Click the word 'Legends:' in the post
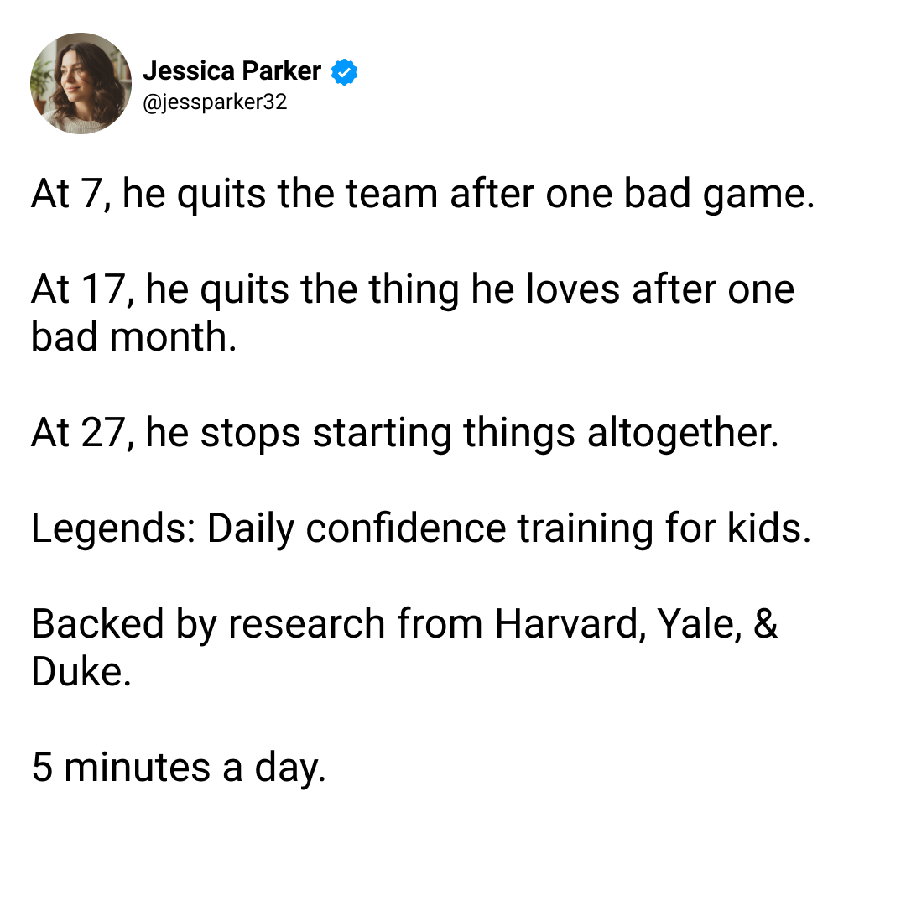Viewport: 906px width, 906px height. (x=113, y=528)
